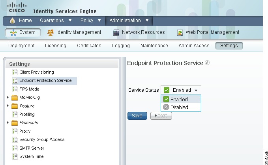Click the Posture folder icon
268x165 pixels.
click(15, 106)
